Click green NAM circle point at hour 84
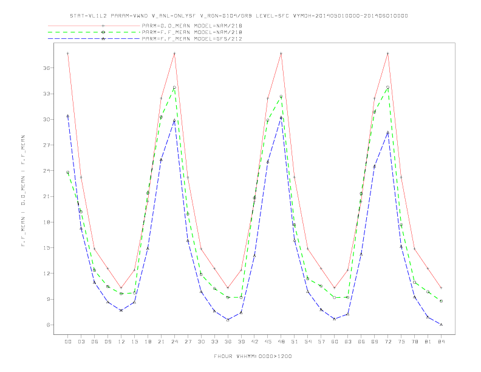This screenshot has height=372, width=481. click(441, 301)
